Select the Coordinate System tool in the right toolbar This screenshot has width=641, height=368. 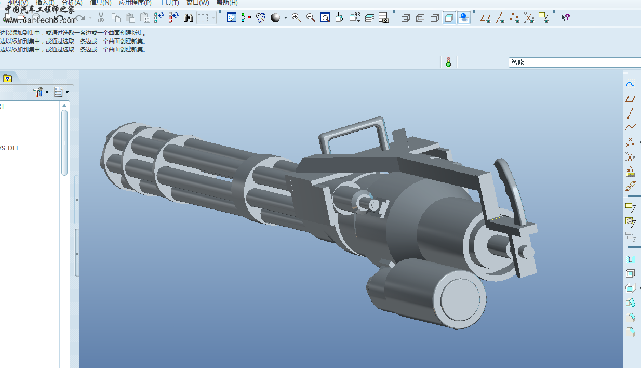630,156
